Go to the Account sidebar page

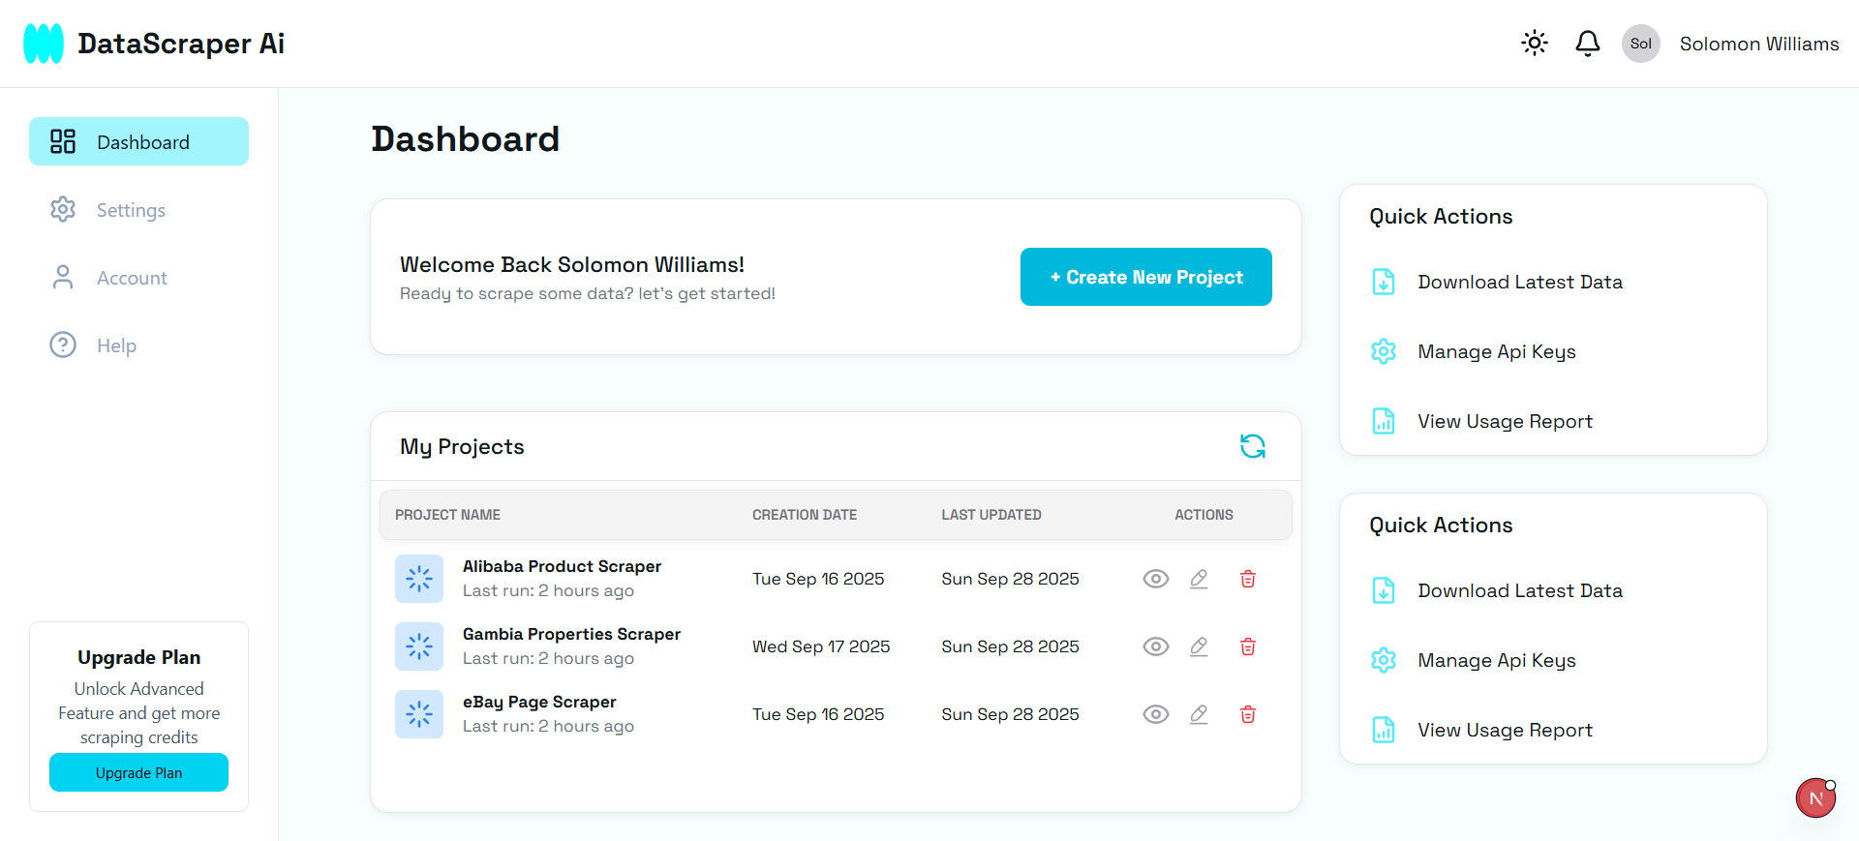[132, 278]
